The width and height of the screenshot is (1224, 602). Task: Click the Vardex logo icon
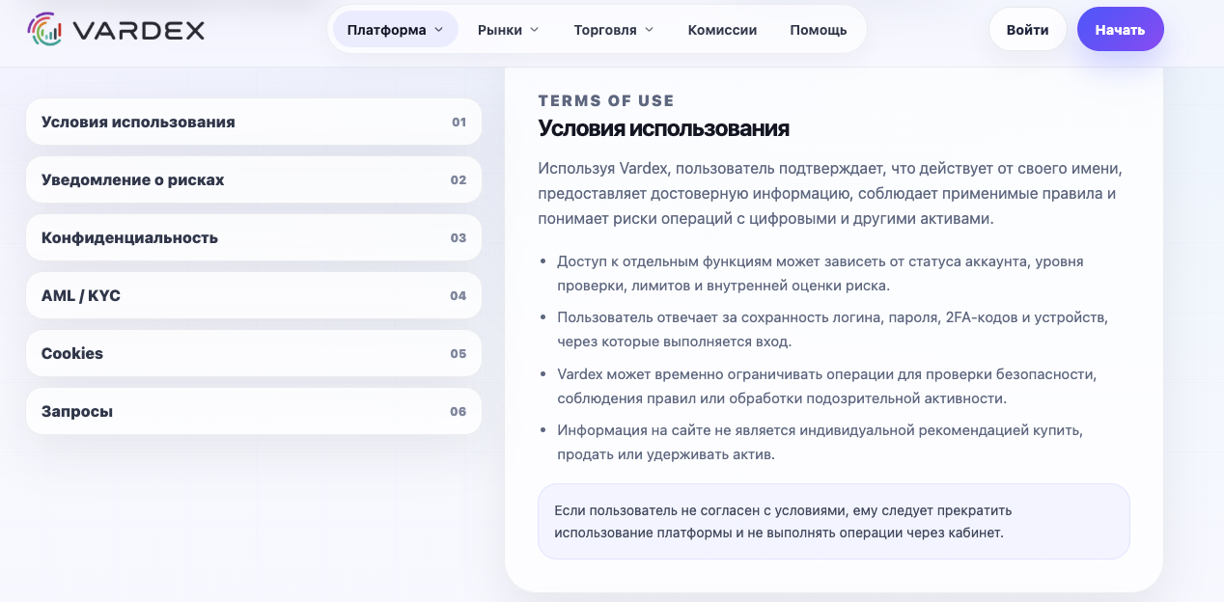44,30
